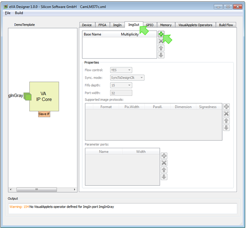This screenshot has width=246, height=229.
Task: Add a new parameter port
Action: click(x=164, y=156)
